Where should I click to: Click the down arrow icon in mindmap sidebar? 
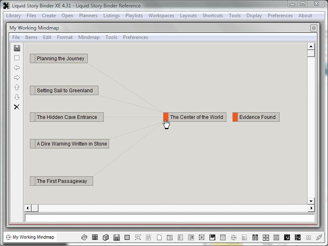[17, 97]
